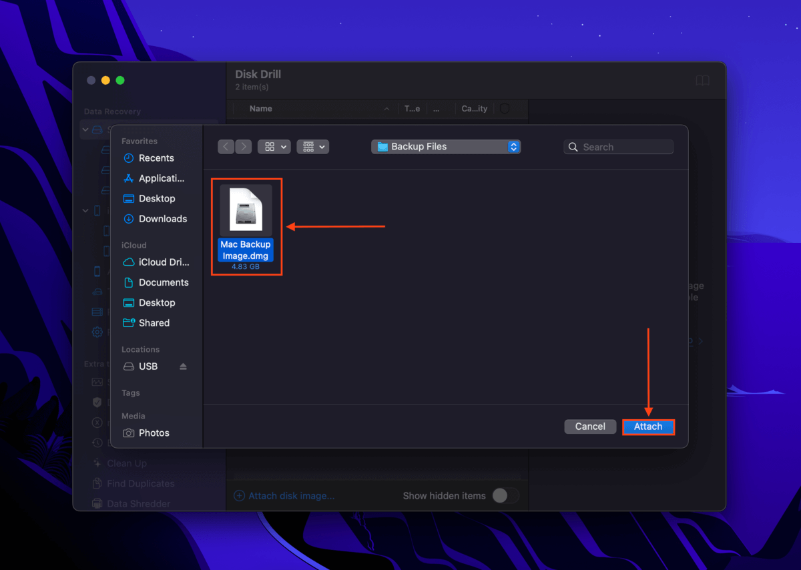This screenshot has height=570, width=801.
Task: Click the Attach button
Action: click(x=648, y=426)
